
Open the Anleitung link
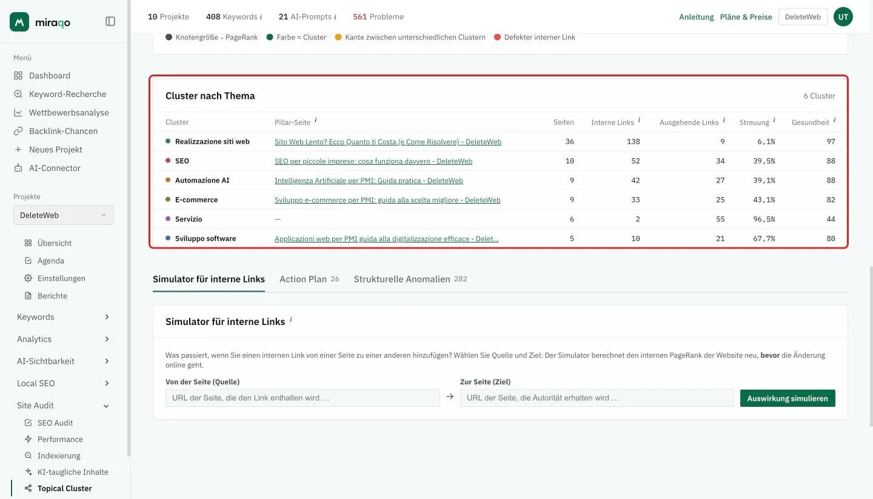(697, 17)
